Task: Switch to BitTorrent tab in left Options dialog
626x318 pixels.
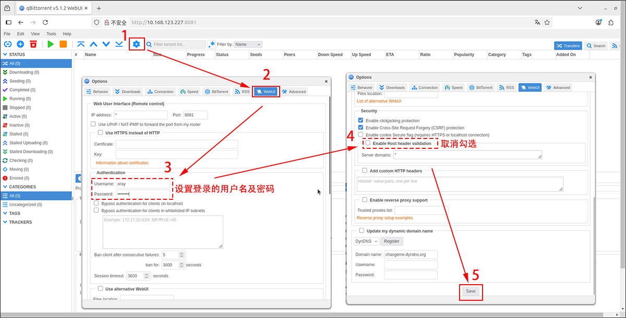Action: [x=216, y=92]
